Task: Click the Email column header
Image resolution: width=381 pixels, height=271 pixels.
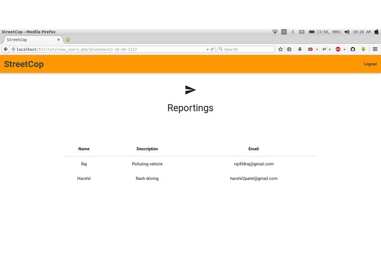Action: pos(254,149)
